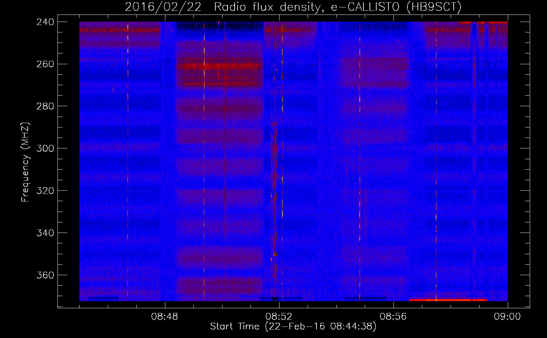Click the 280 frequency tick label

45,106
